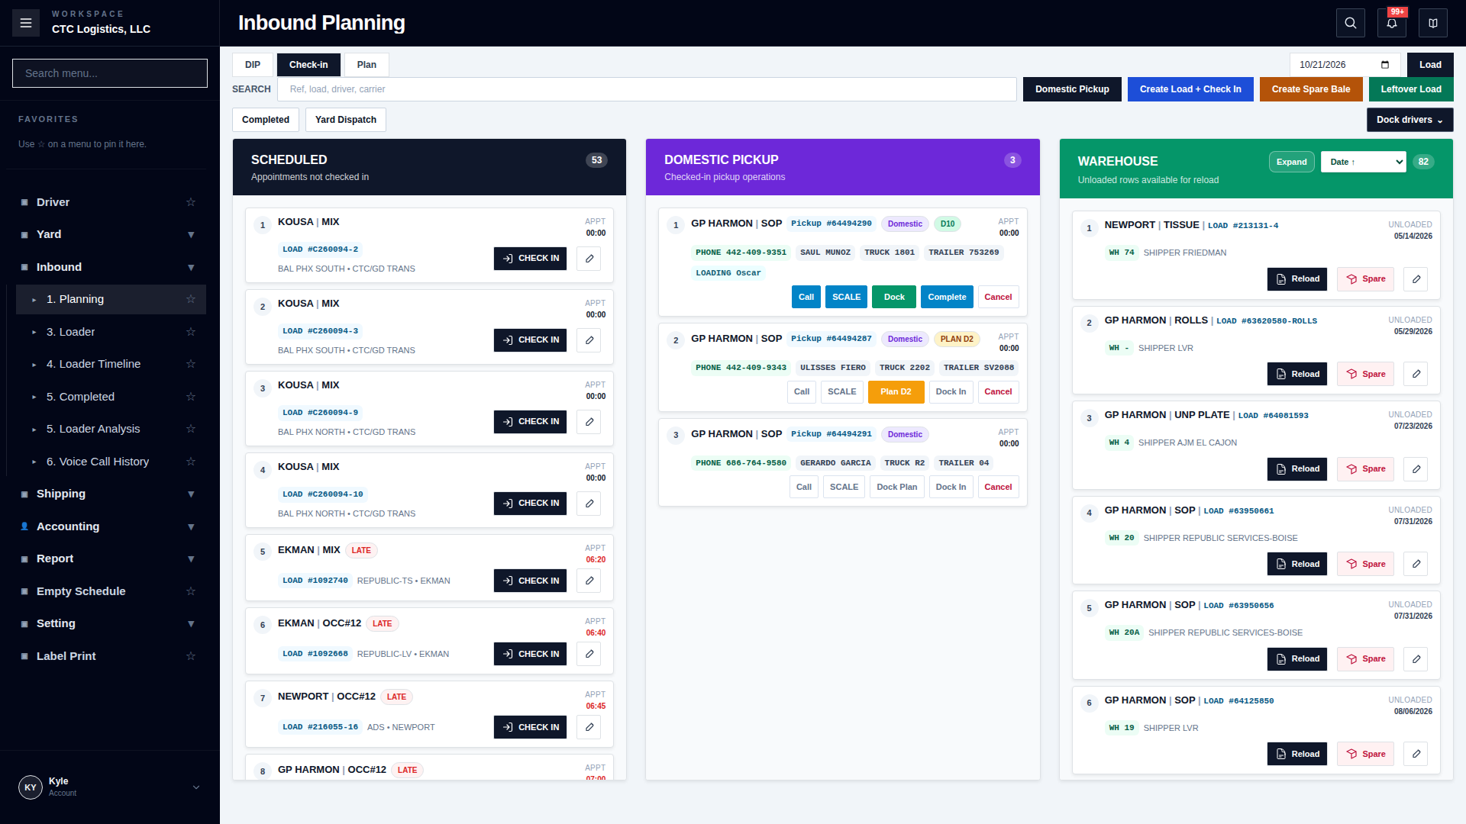Click the Leftover Load button
The image size is (1466, 824).
[x=1411, y=89]
